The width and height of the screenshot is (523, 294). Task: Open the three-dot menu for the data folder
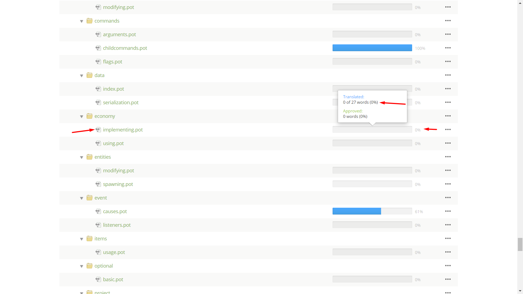coord(448,75)
